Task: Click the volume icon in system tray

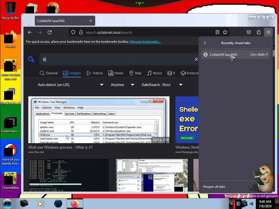Action: tap(251, 204)
